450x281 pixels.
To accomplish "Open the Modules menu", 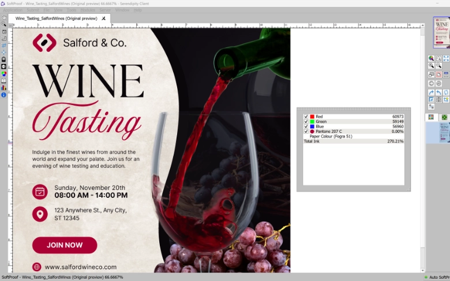I will point(88,10).
